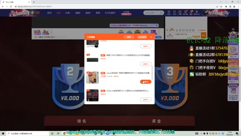This screenshot has width=241, height=136.
Task: Select 直播 in the Douyu nav bar
Action: (58, 13)
